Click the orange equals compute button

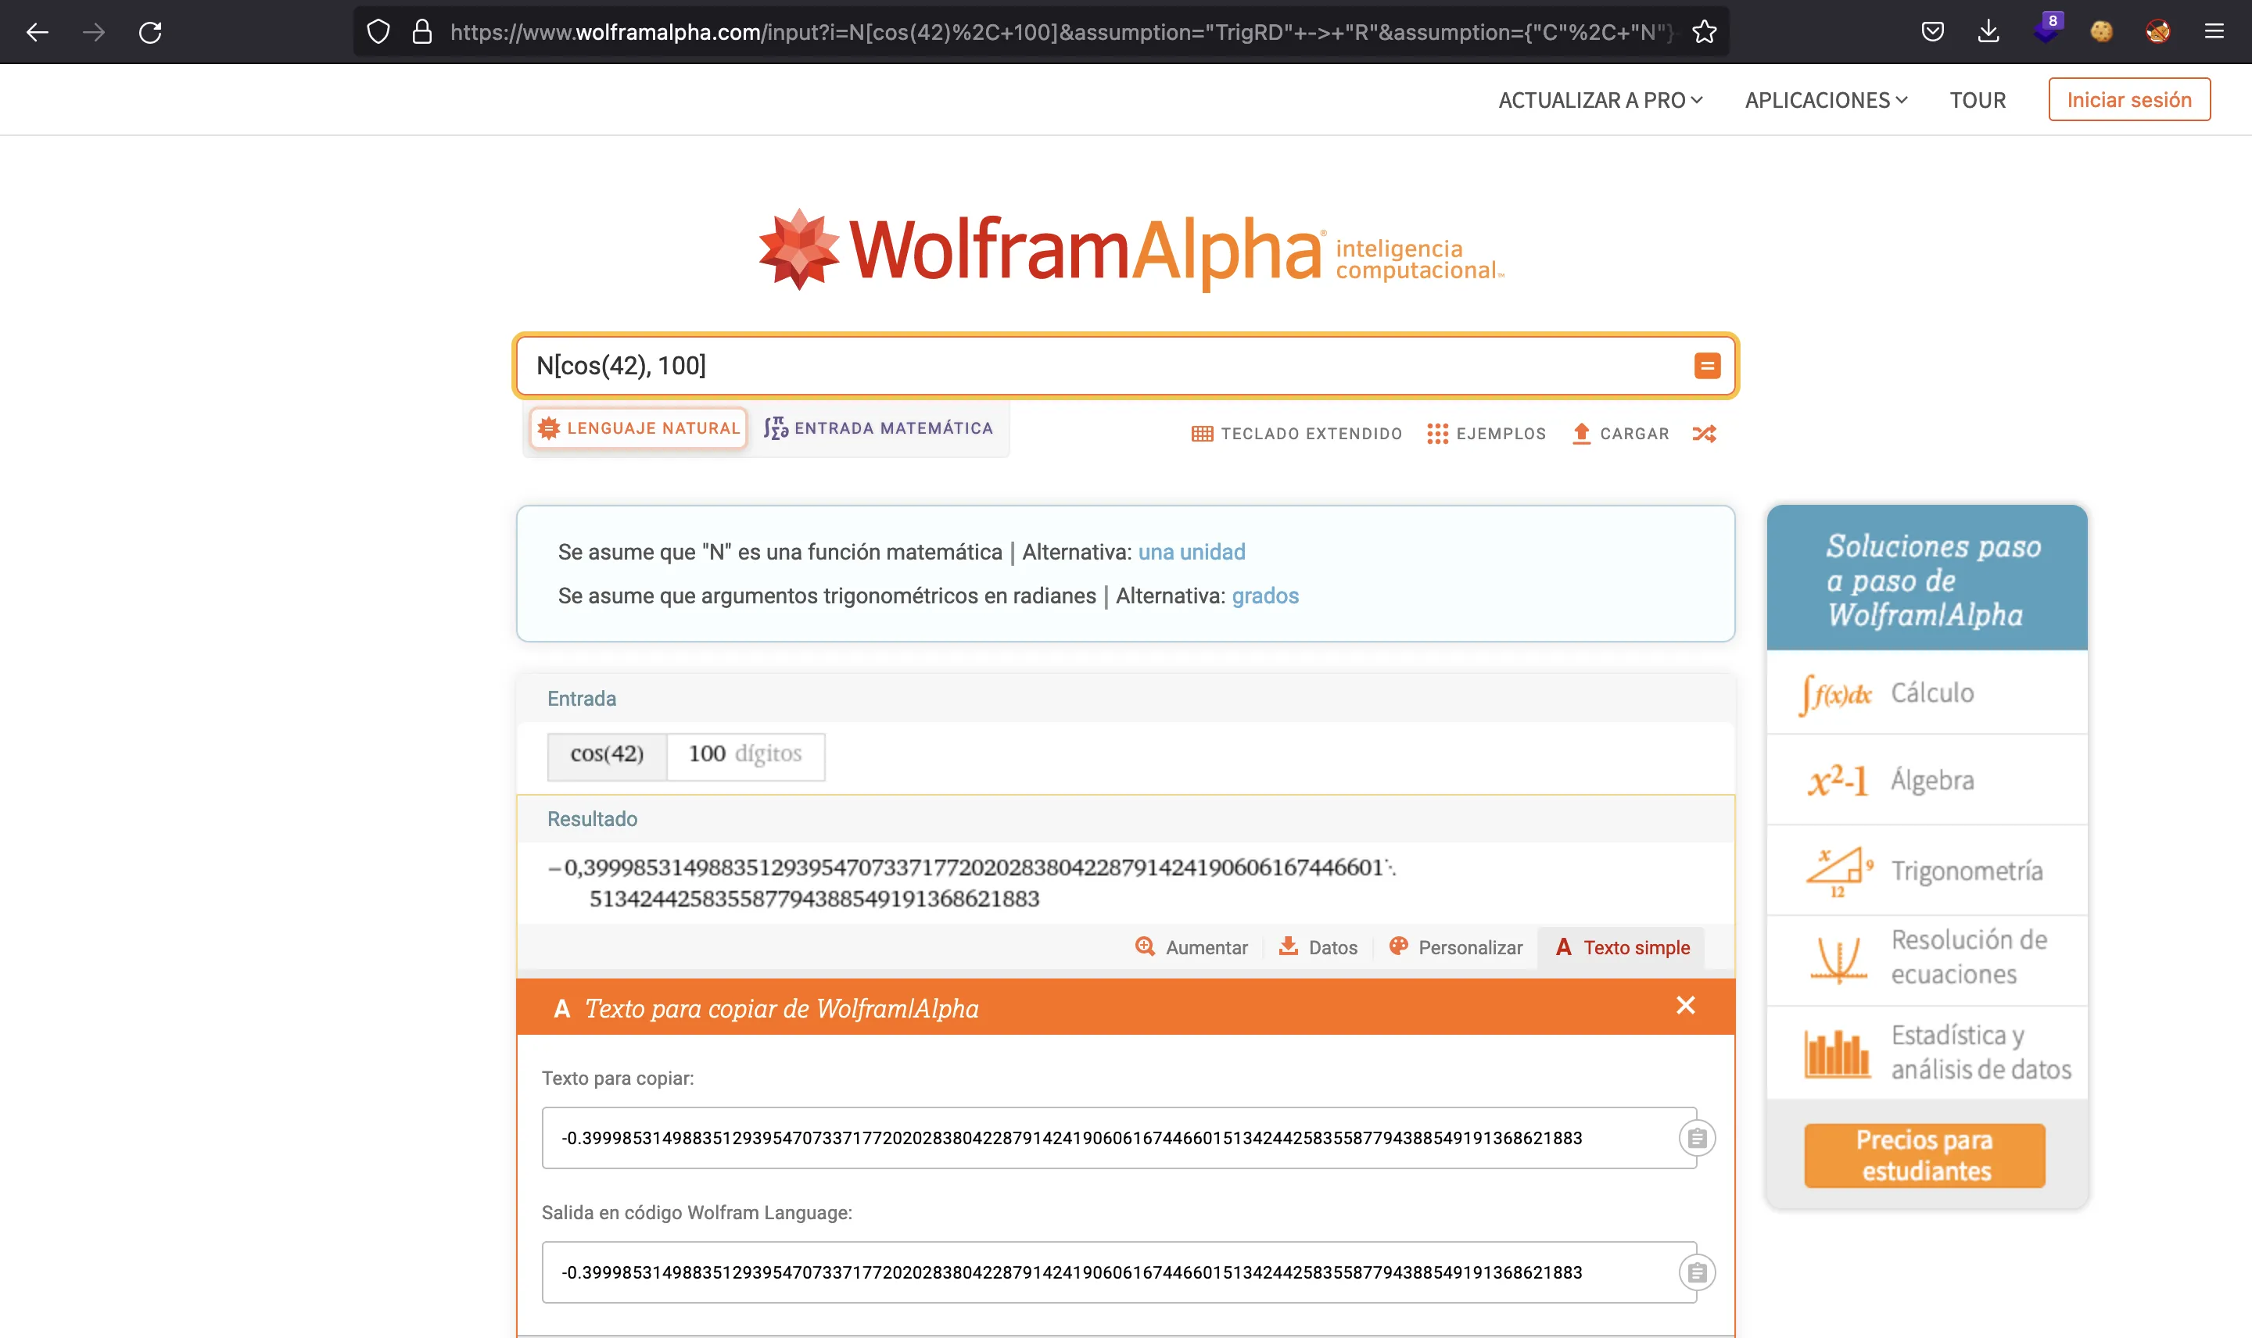(1707, 366)
